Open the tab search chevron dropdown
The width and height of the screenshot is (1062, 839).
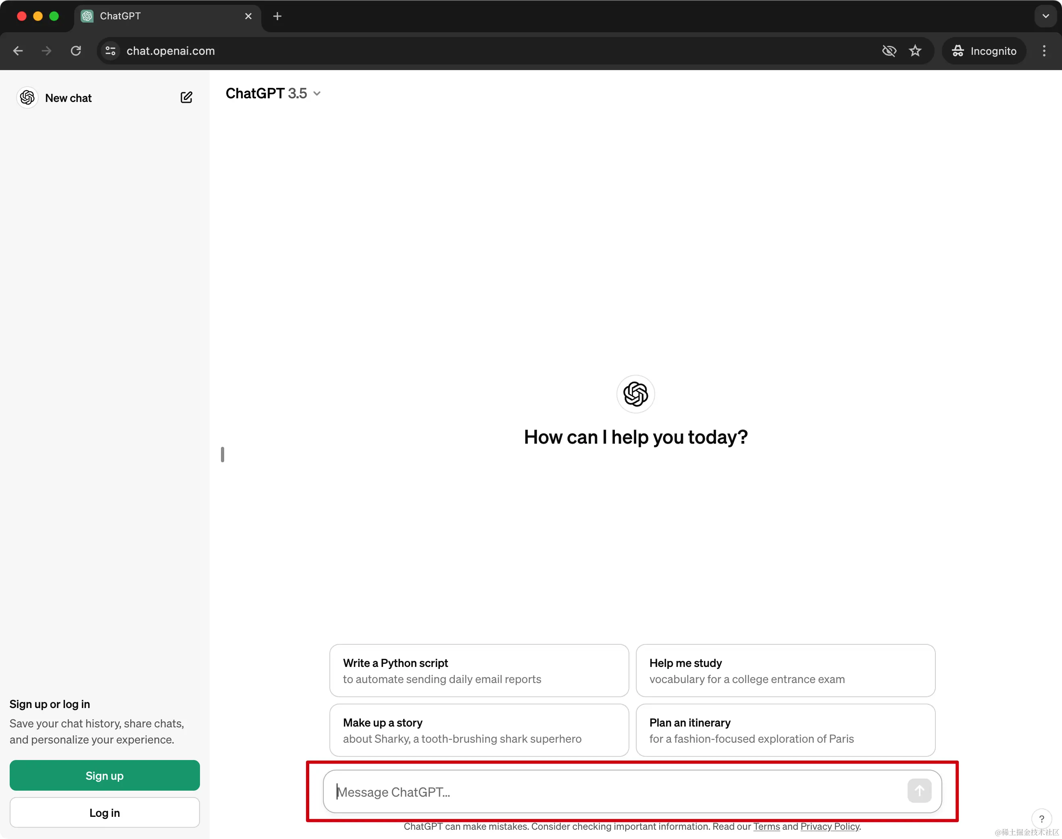1045,16
